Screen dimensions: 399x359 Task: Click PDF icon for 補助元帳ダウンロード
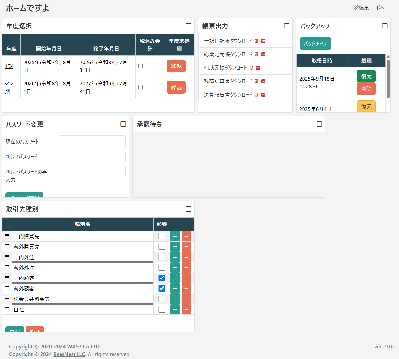pos(258,68)
